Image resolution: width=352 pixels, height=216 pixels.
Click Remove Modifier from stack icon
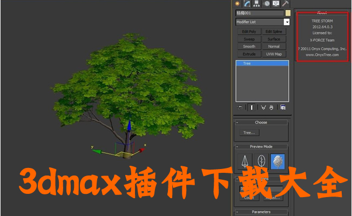[272, 107]
